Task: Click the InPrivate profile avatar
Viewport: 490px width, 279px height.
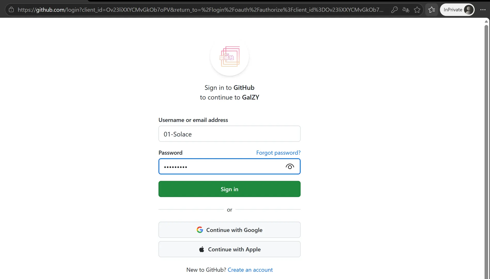Action: pos(469,10)
